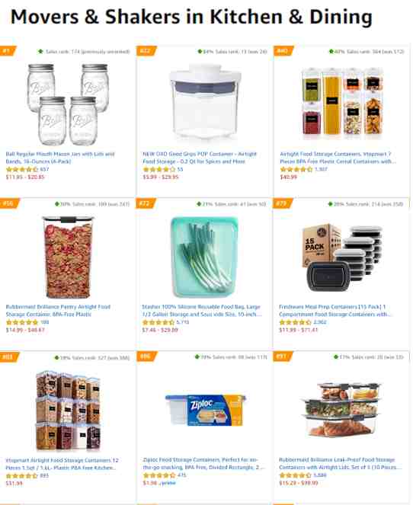Screen dimensions: 413x505
Task: Click Freshware Meal Prep Containers title link
Action: (335, 311)
